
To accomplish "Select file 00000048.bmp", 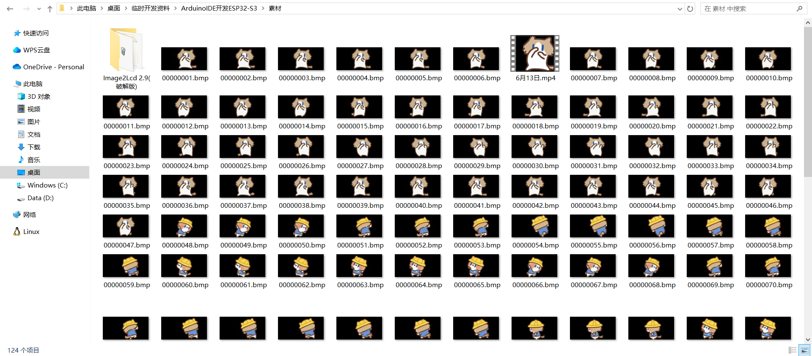I will point(184,231).
